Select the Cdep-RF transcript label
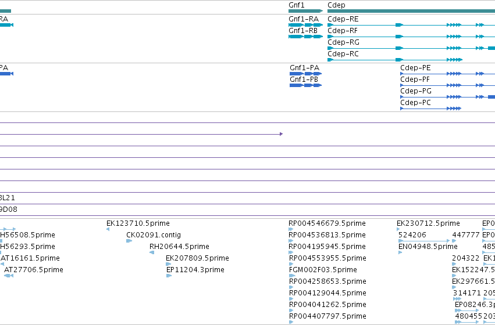The image size is (495, 325). [343, 31]
